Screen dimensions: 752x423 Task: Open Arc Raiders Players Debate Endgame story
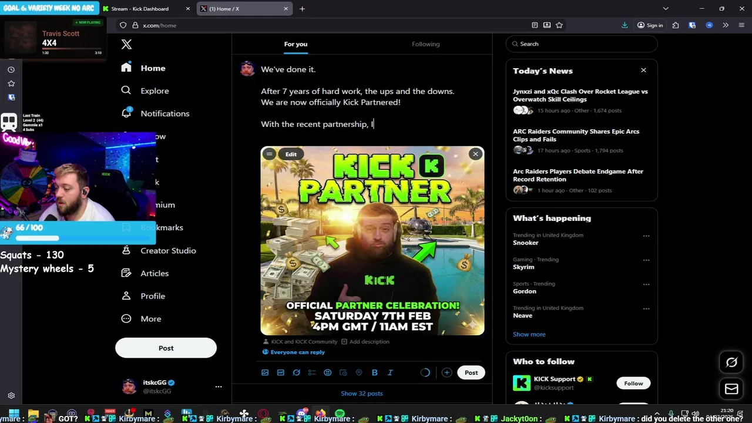coord(582,181)
